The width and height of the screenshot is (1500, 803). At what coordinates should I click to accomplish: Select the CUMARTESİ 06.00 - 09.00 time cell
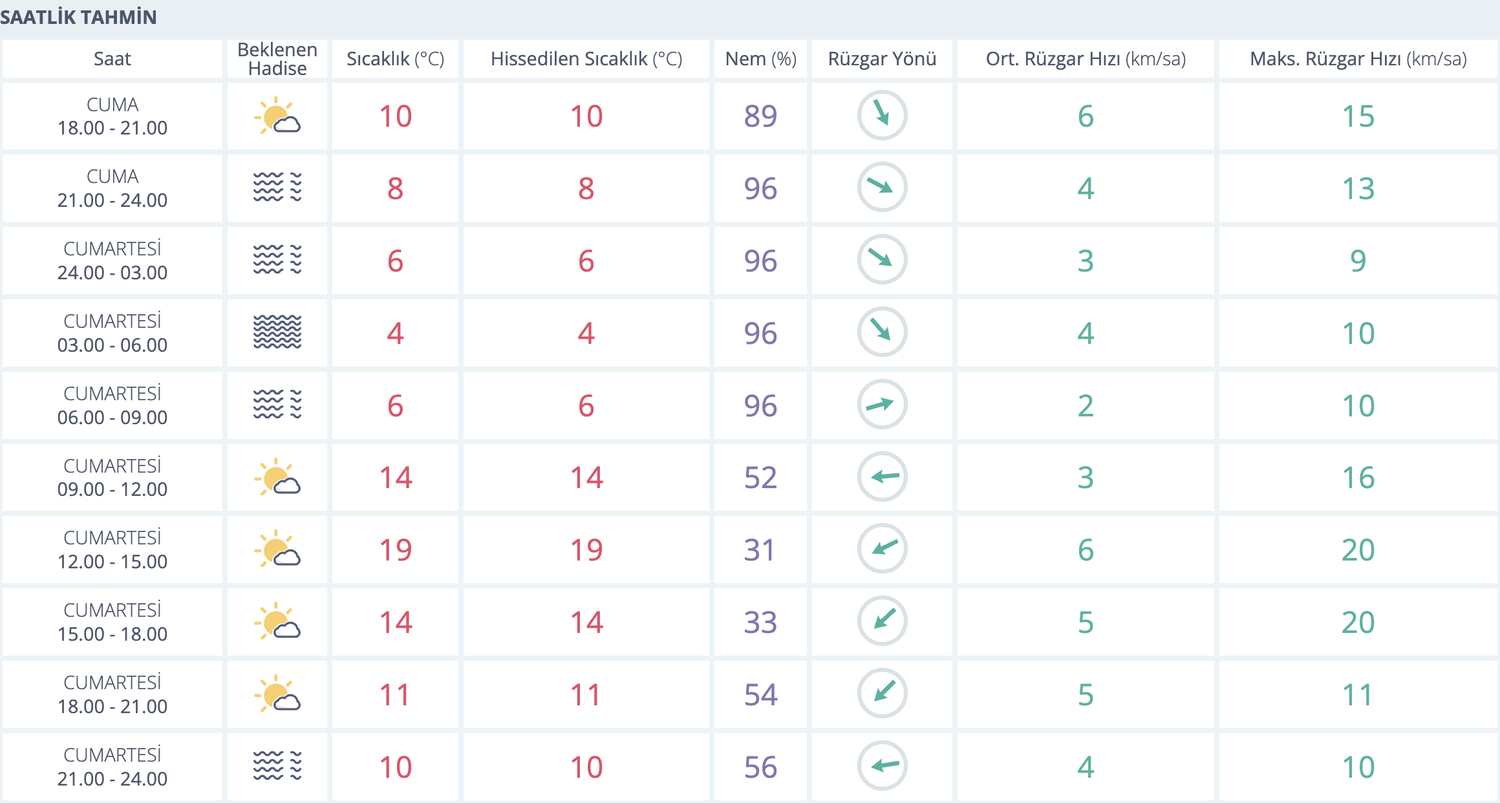112,405
